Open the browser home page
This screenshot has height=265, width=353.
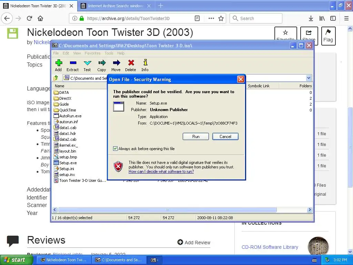40,18
